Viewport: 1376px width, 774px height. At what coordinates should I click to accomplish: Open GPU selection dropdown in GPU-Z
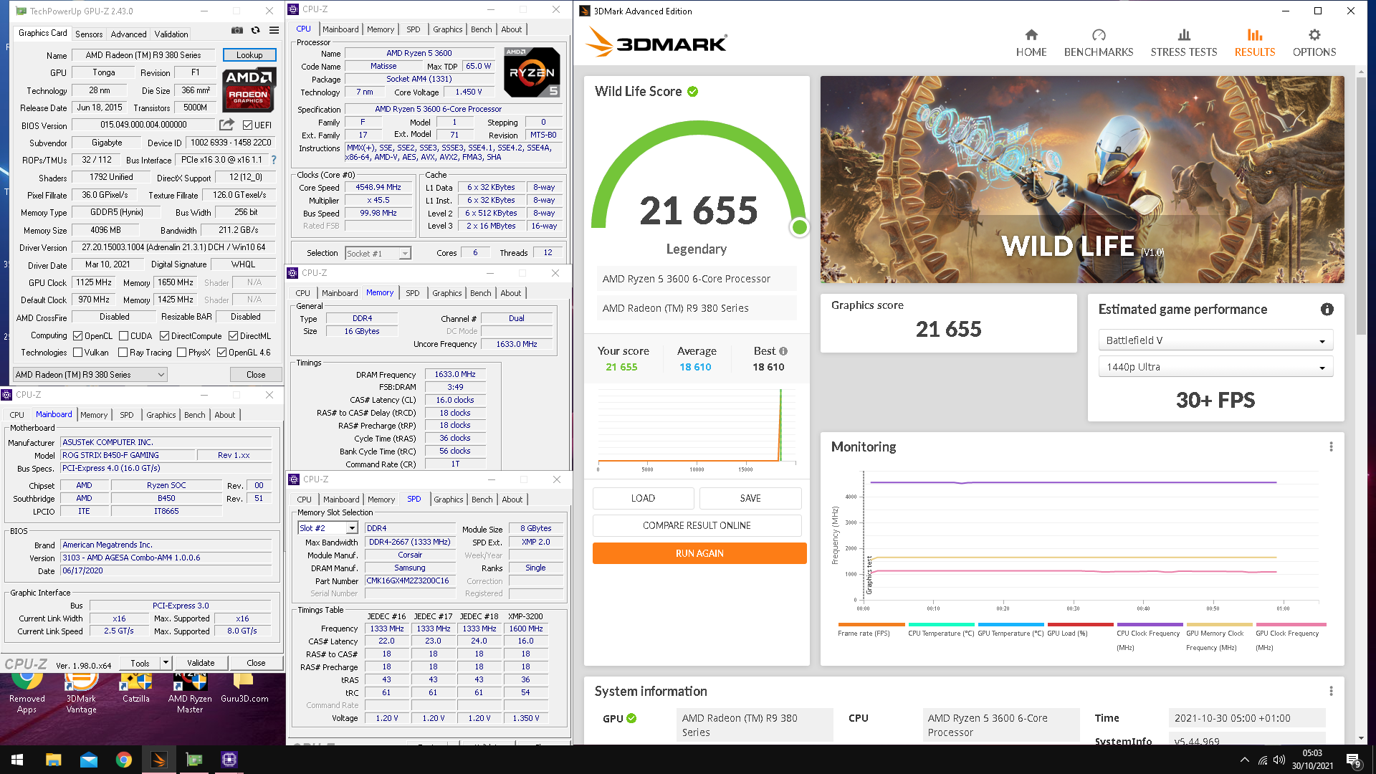(90, 375)
